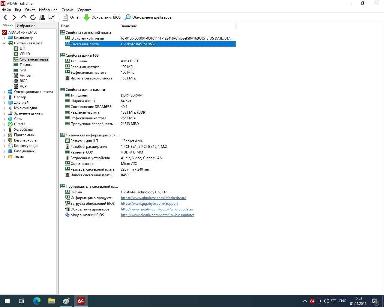Collapse the Системная плата tree node
Screen dimensions: 384x307
tap(4, 43)
